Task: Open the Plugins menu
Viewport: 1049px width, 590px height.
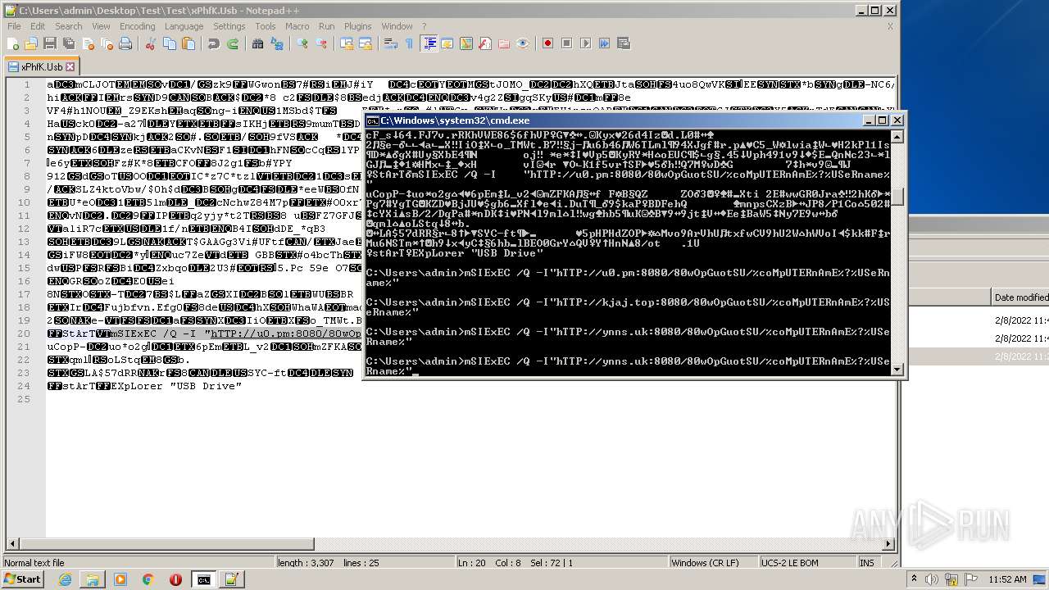Action: point(358,26)
